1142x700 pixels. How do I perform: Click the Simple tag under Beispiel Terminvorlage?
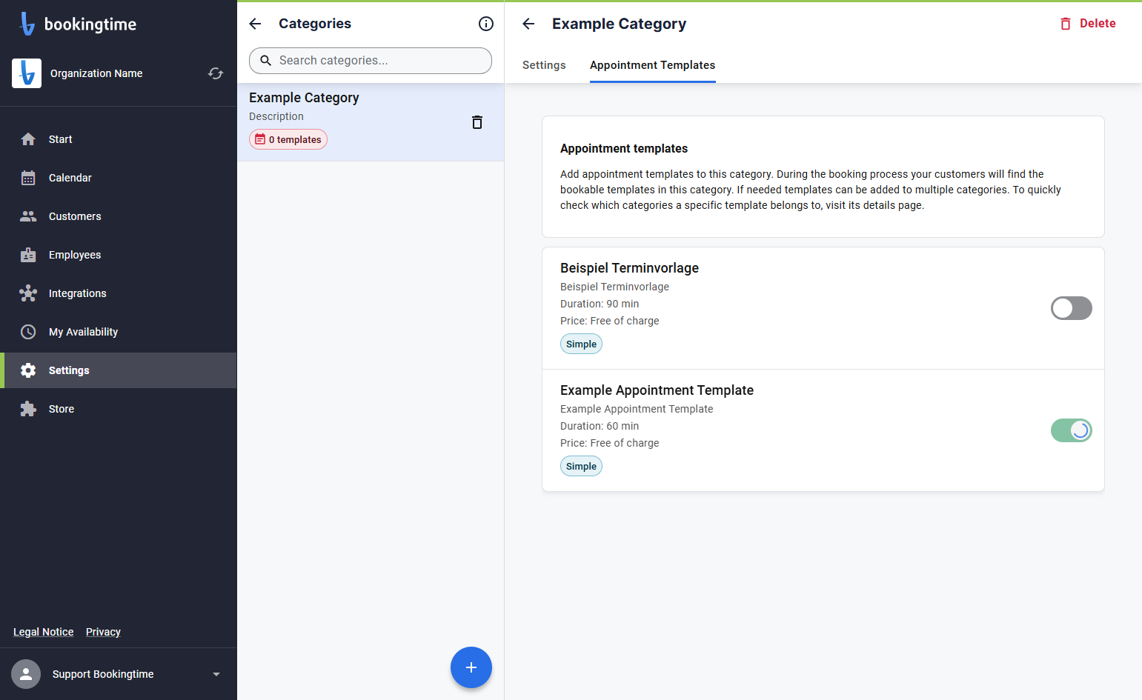click(581, 344)
